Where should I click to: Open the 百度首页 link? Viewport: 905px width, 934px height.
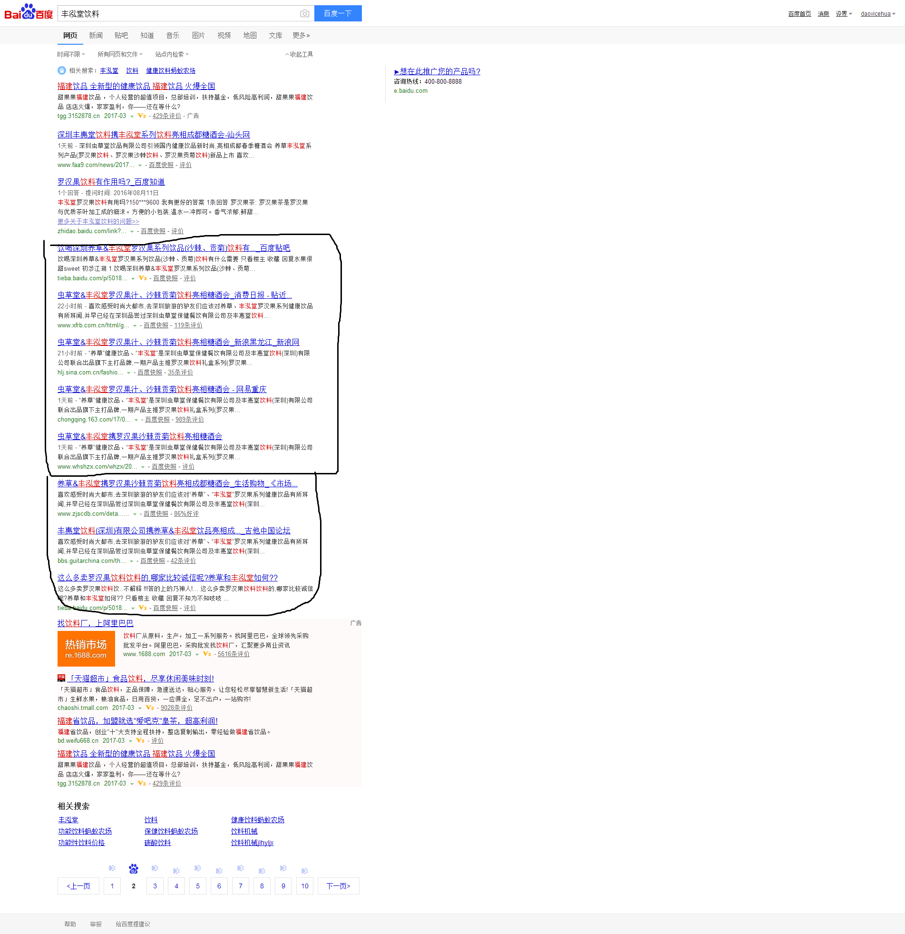coord(799,14)
